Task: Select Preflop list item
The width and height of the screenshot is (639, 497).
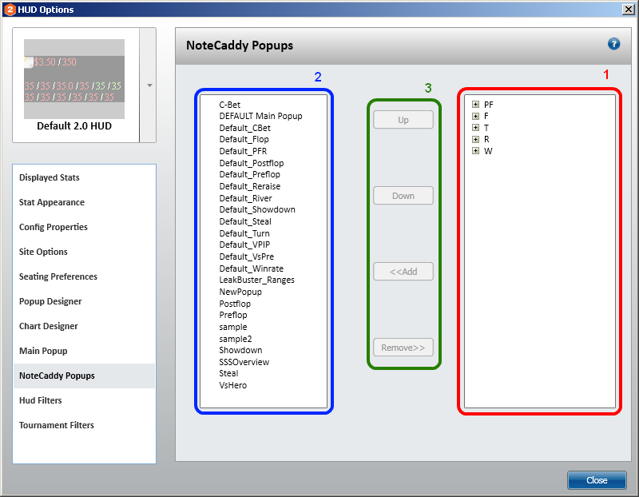Action: (233, 315)
